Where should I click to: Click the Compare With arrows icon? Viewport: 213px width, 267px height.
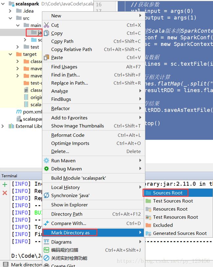46,223
